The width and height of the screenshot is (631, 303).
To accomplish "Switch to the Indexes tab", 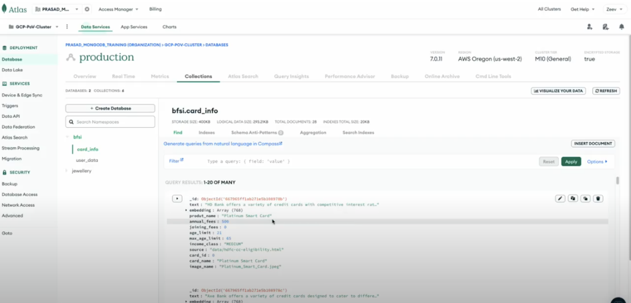I will coord(207,132).
